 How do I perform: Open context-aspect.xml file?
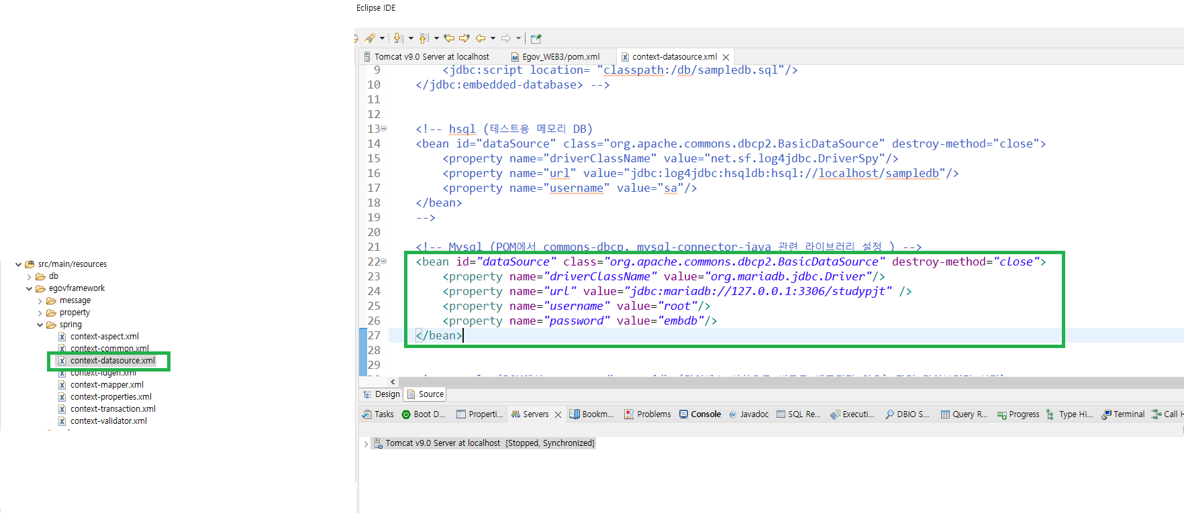pos(99,337)
